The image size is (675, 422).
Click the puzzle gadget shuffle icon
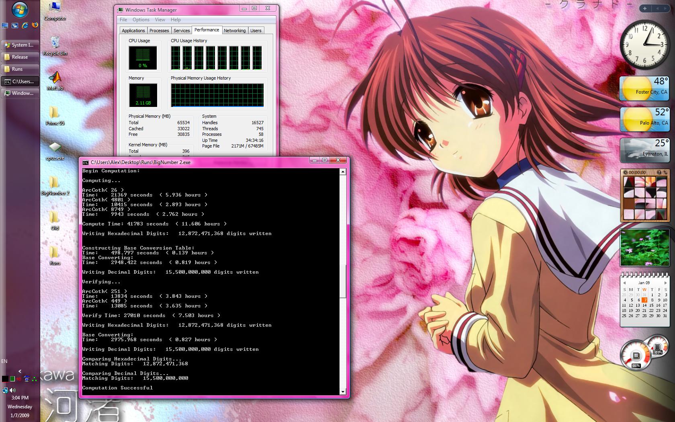665,172
